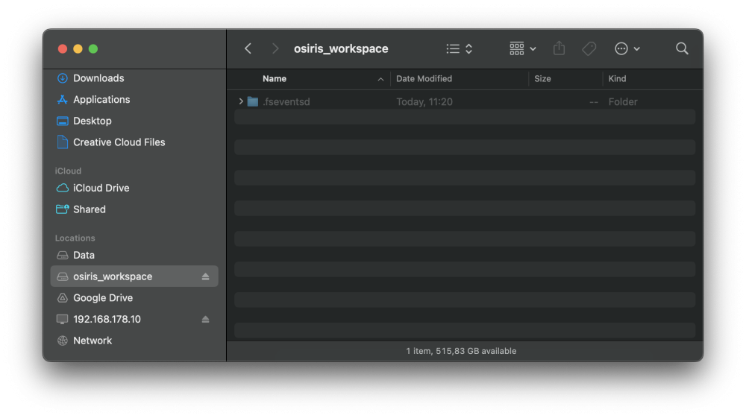Click the back navigation arrow
This screenshot has height=418, width=746.
point(248,48)
